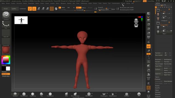The width and height of the screenshot is (175, 98).
Task: Expand the Aligner section
Action: (157, 90)
